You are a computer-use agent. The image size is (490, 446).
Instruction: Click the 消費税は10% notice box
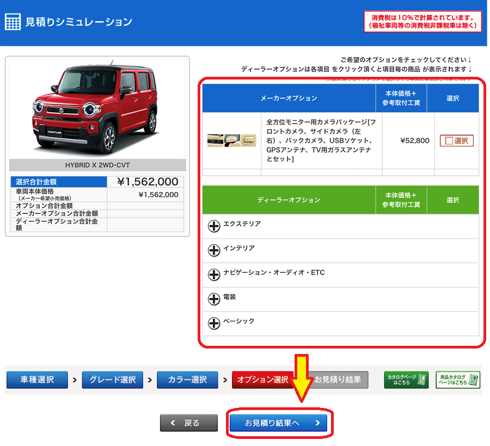pos(423,22)
